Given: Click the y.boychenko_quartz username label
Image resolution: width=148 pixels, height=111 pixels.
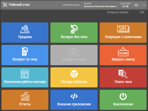Looking at the screenshot, I should [71, 5].
